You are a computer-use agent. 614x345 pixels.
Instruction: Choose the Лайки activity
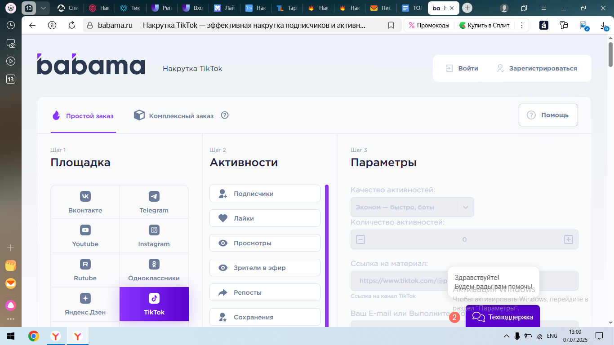click(265, 218)
